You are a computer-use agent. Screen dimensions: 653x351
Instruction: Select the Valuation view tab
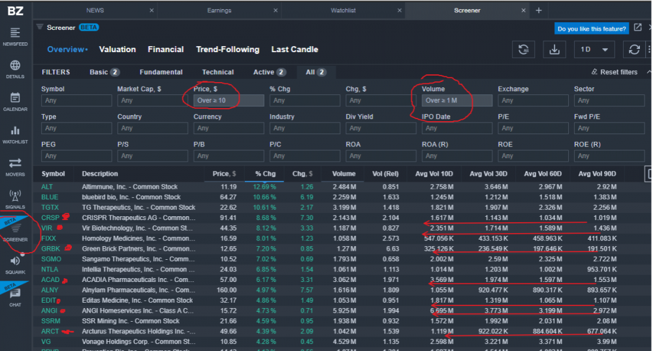click(x=118, y=49)
